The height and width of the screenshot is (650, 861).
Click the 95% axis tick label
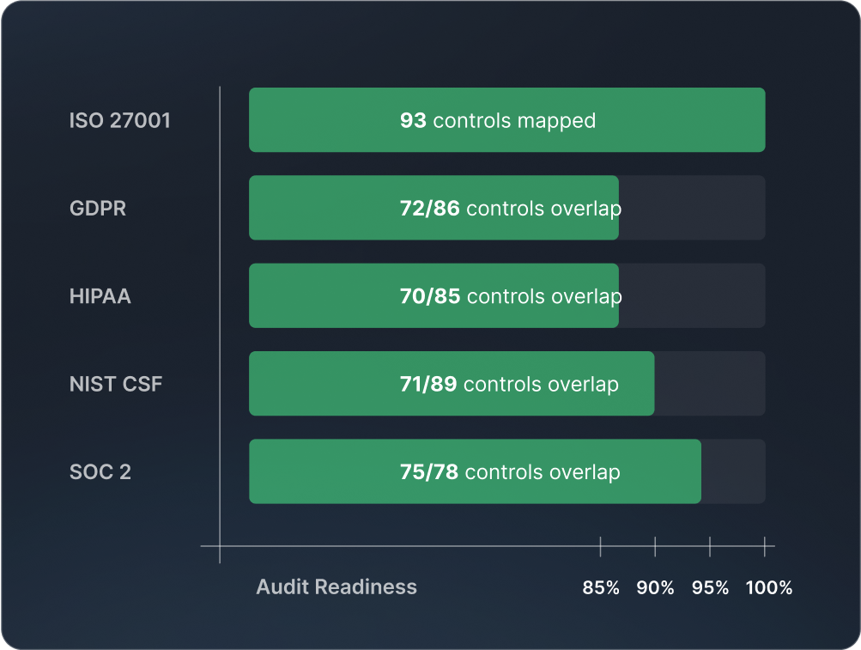click(710, 588)
